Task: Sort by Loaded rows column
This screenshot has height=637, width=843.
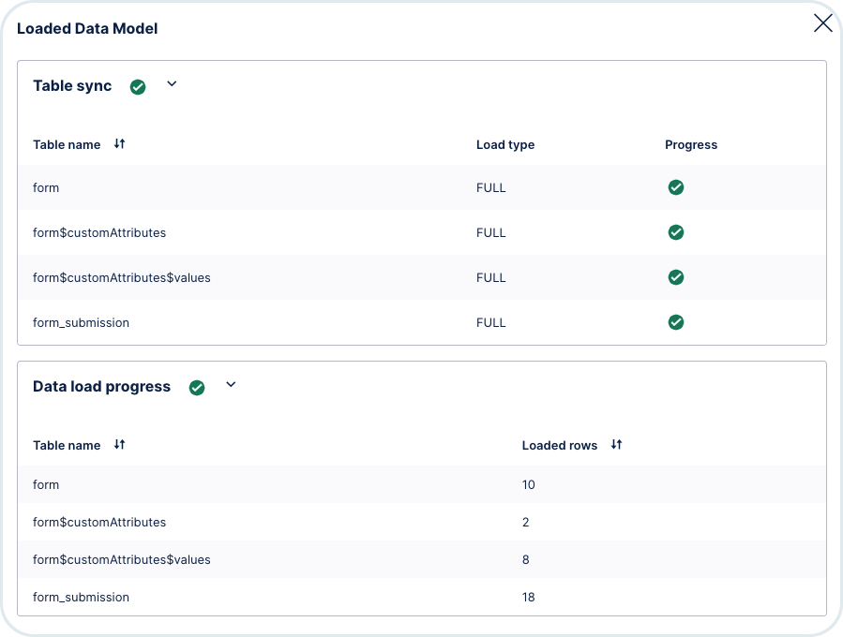Action: coord(616,445)
